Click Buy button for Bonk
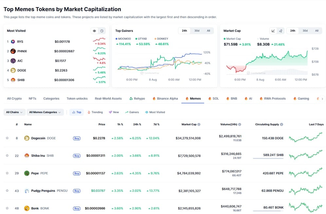Image resolution: width=326 pixels, height=214 pixels. click(77, 208)
